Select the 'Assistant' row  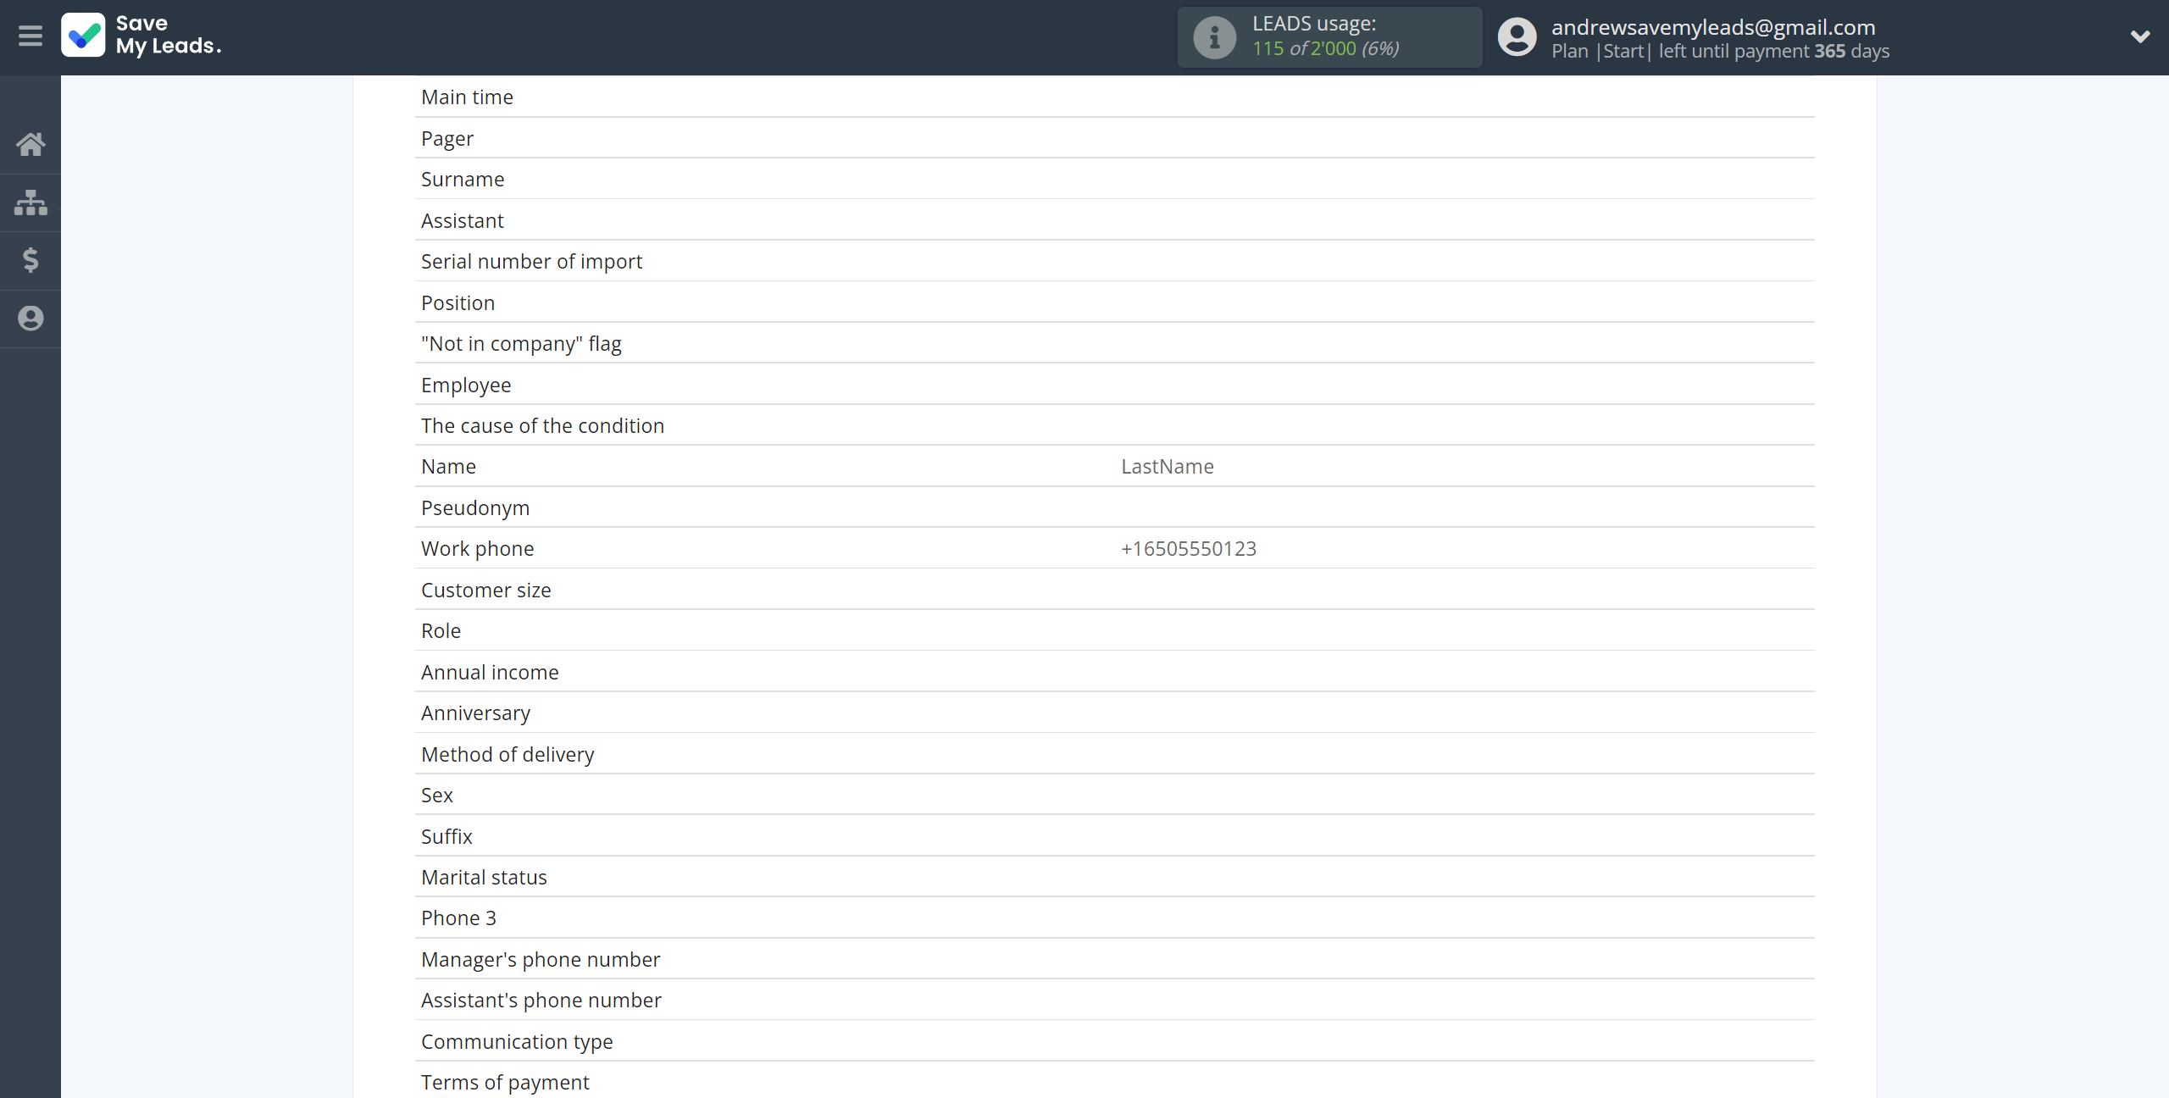1114,220
